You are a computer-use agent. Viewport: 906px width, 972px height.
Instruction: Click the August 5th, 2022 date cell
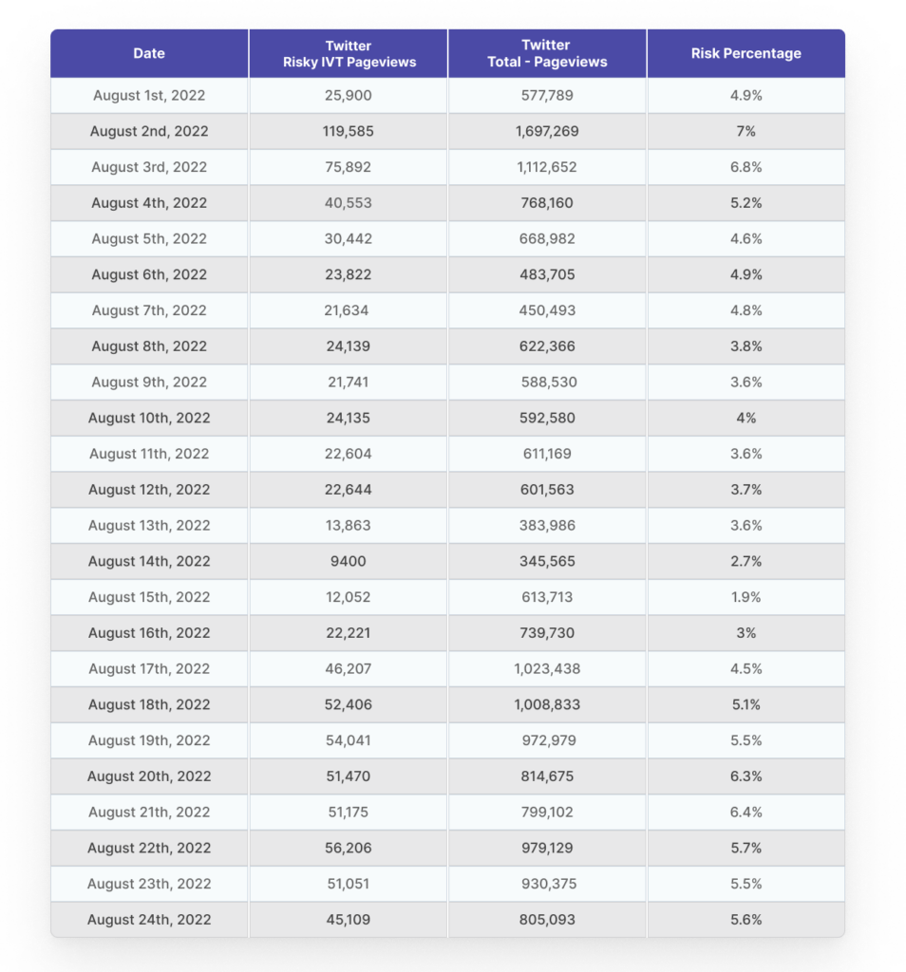[x=149, y=239]
